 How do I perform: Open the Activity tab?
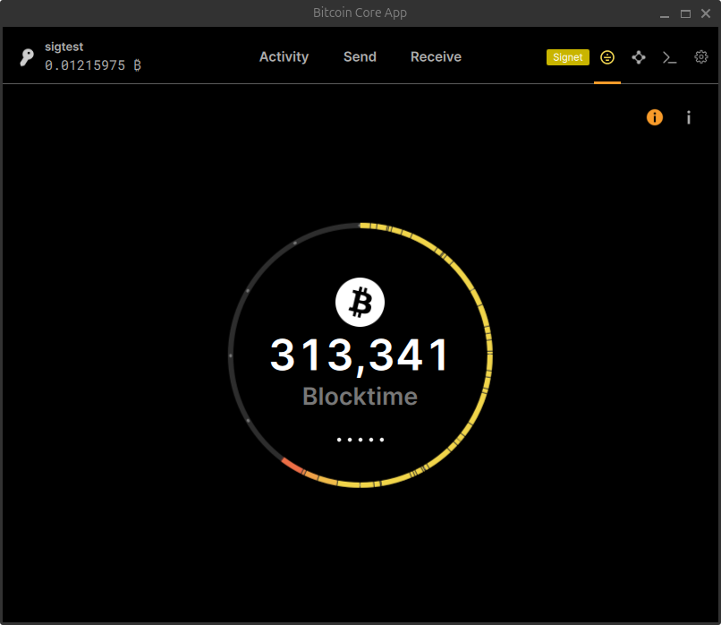pyautogui.click(x=284, y=56)
